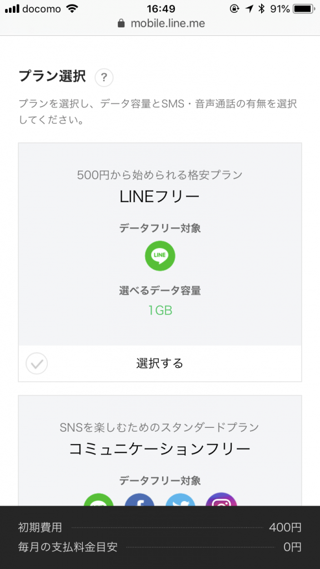Screen dimensions: 320x569
Task: Tap the green LINE app icon
Action: click(x=160, y=256)
